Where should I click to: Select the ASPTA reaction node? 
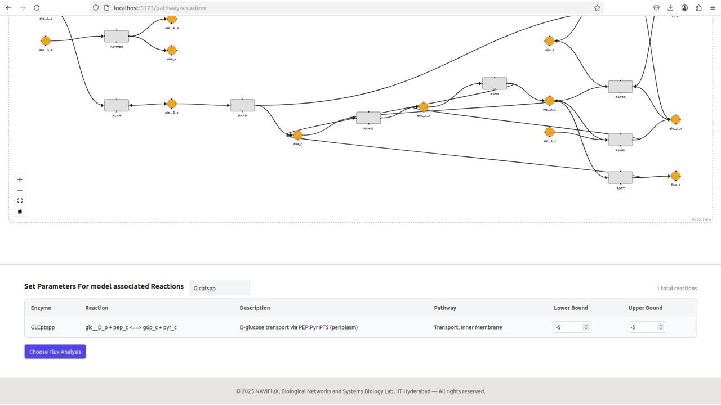click(620, 87)
